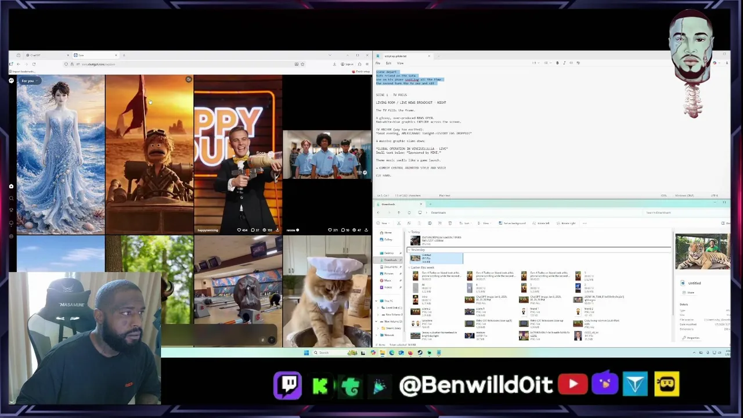
Task: Open the Notepad View menu
Action: [x=400, y=63]
